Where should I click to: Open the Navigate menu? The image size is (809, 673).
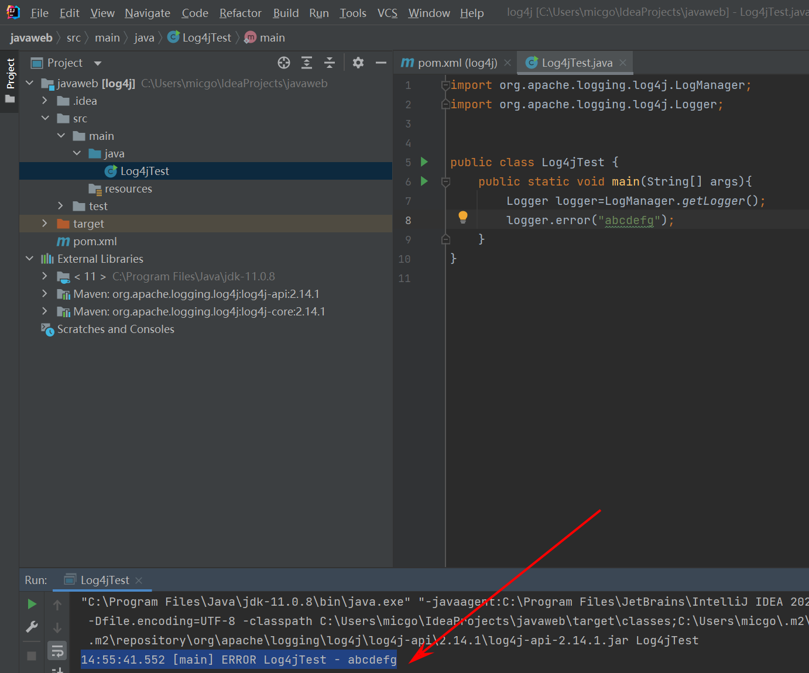point(148,13)
